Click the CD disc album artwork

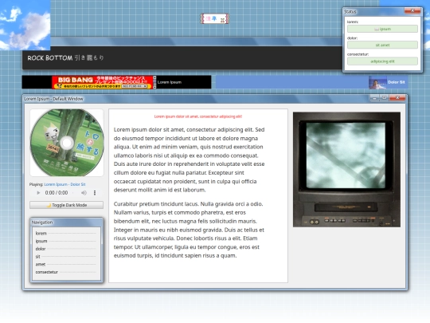coord(67,143)
